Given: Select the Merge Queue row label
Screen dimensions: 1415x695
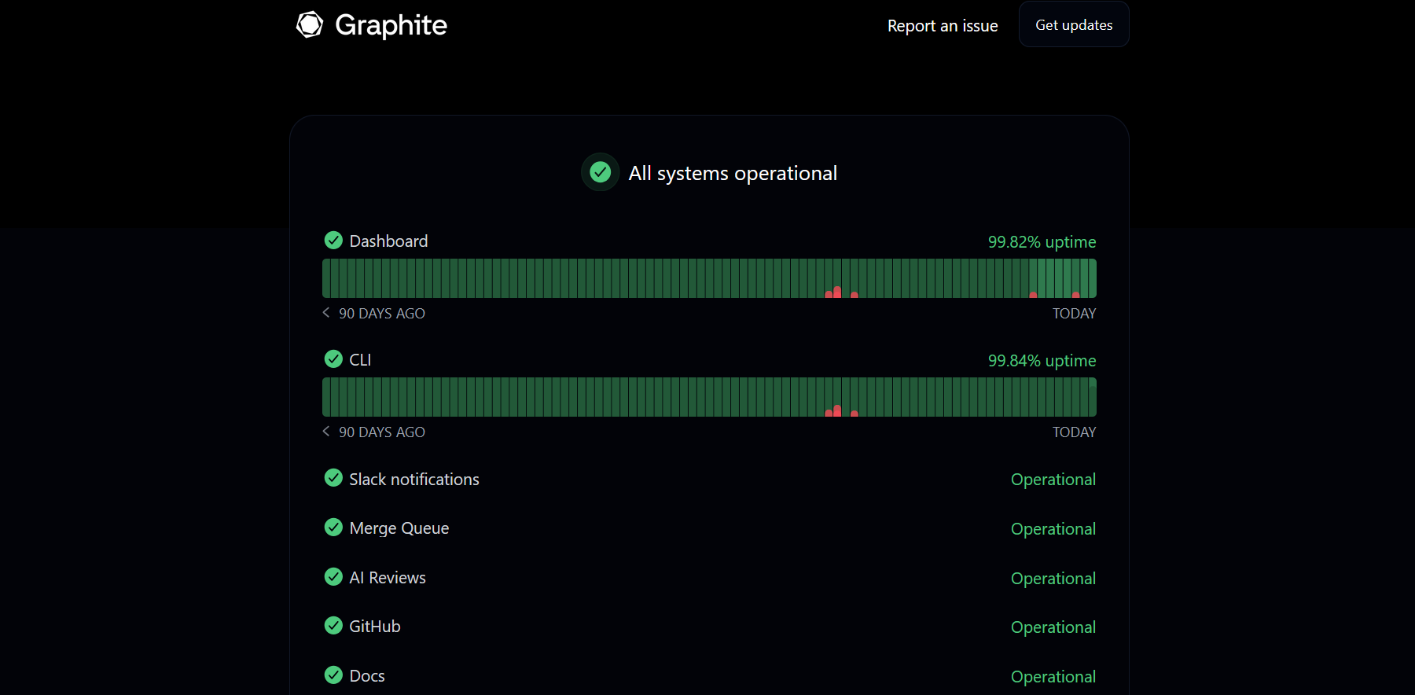Looking at the screenshot, I should coord(399,528).
